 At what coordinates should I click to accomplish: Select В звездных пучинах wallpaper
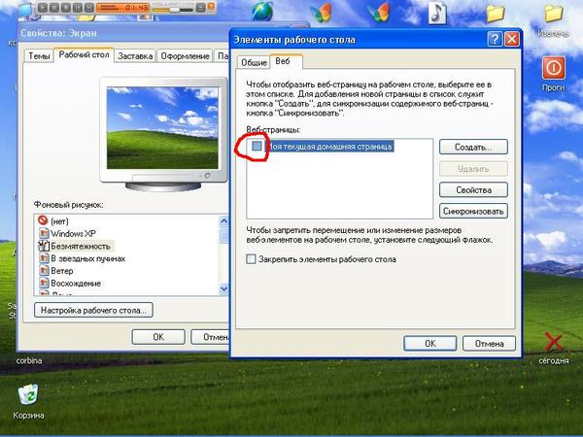click(88, 258)
